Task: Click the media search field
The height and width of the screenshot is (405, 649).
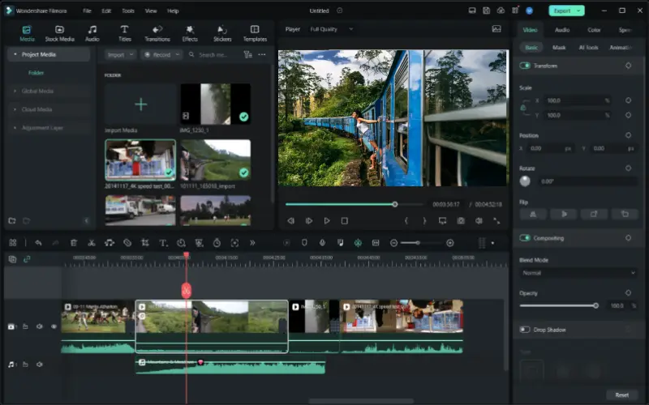Action: pos(213,54)
